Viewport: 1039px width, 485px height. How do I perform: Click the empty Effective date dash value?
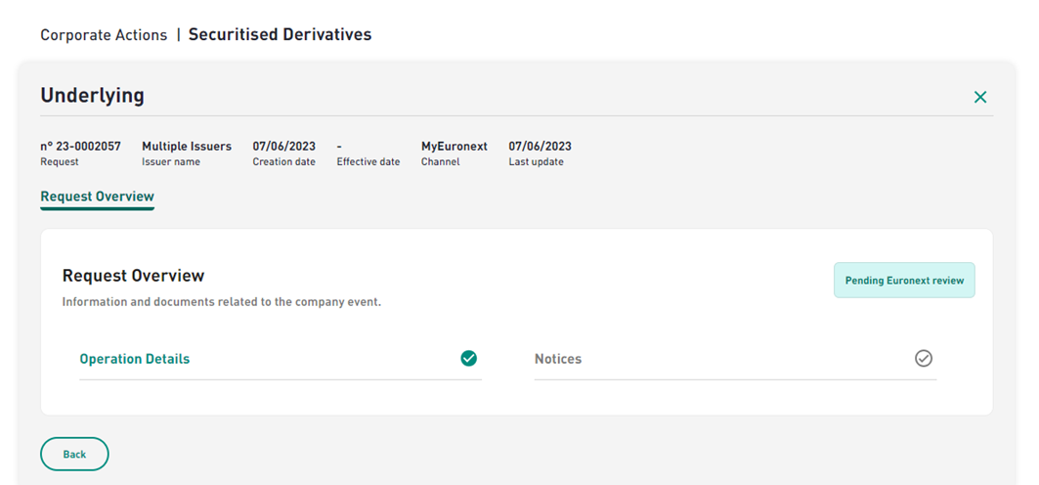point(339,147)
